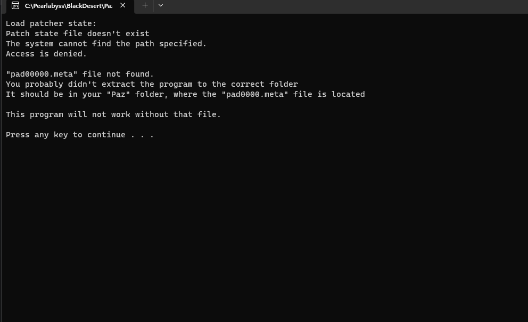This screenshot has width=528, height=322.
Task: Click the command prompt icon in the tab
Action: pos(15,5)
